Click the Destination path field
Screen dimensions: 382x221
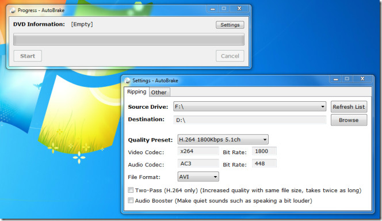(x=250, y=120)
